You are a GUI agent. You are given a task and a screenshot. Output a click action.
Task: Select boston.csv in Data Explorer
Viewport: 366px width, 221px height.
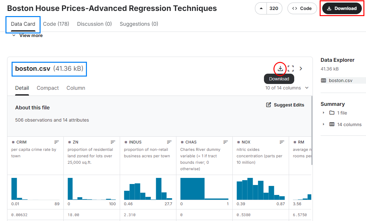(340, 80)
